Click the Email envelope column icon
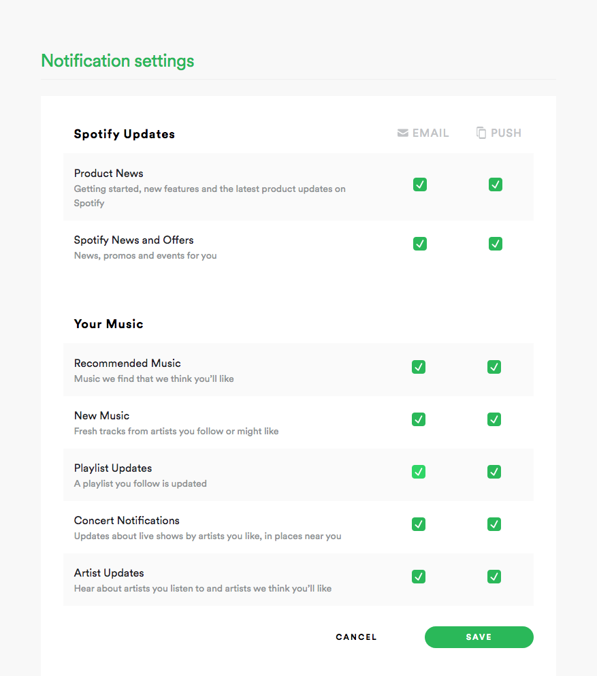This screenshot has width=597, height=676. pos(403,133)
